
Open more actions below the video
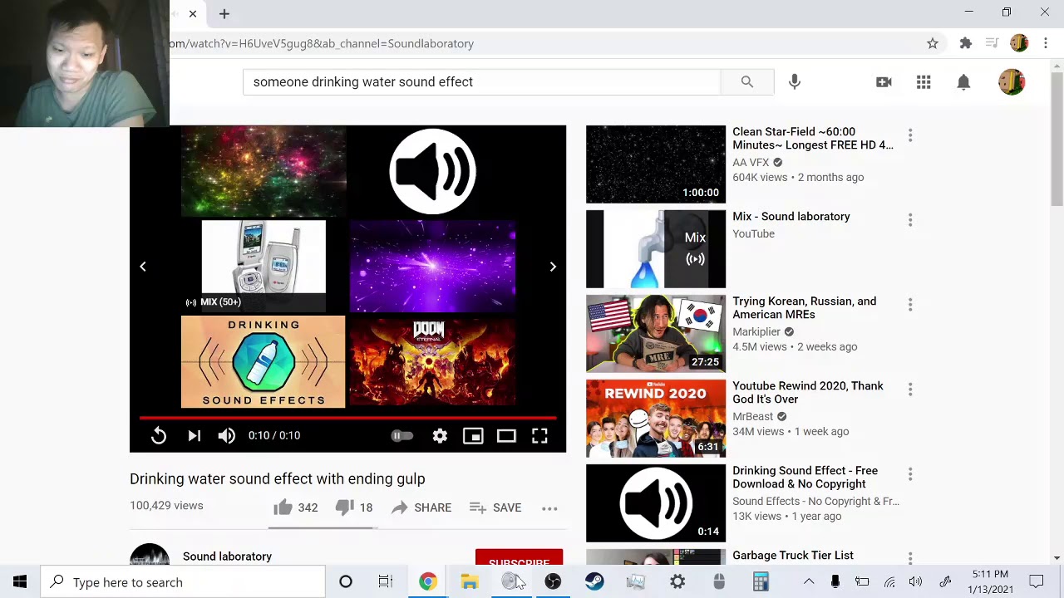pyautogui.click(x=549, y=507)
